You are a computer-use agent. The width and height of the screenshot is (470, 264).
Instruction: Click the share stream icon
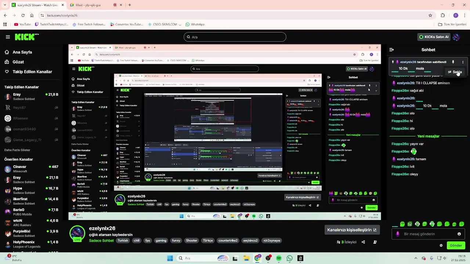(x=363, y=242)
